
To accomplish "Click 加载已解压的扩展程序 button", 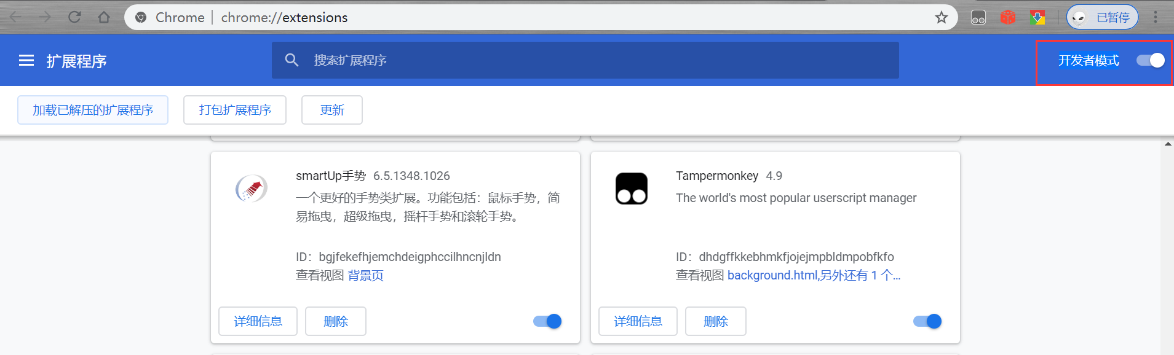I will point(93,110).
